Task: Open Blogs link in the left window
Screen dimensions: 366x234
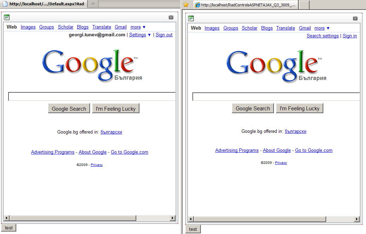Action: tap(83, 27)
